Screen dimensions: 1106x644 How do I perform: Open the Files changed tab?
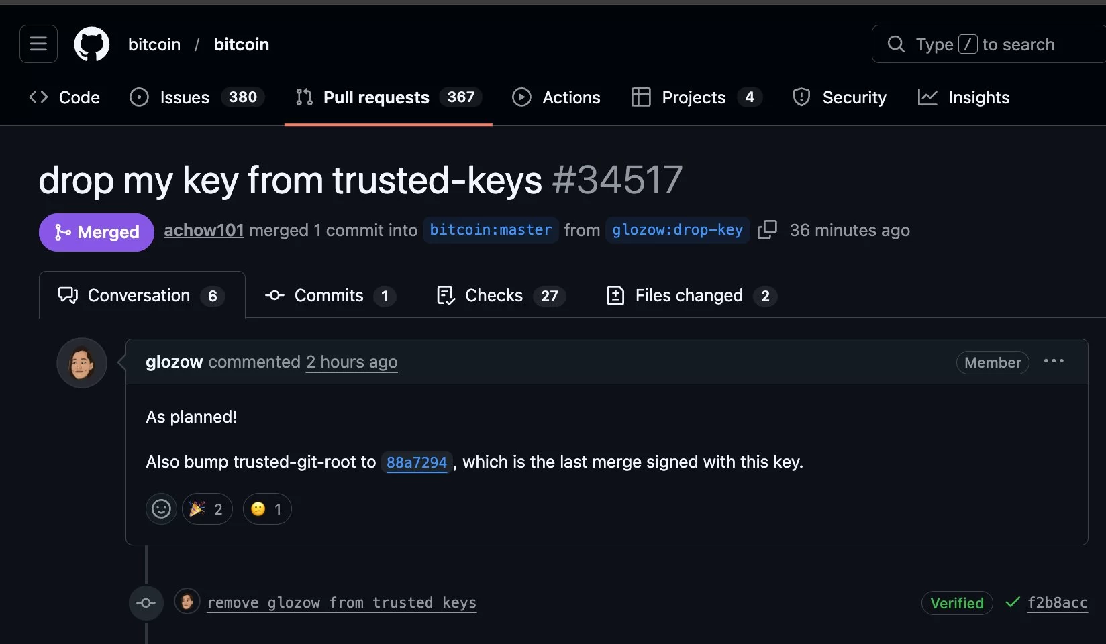pos(691,296)
